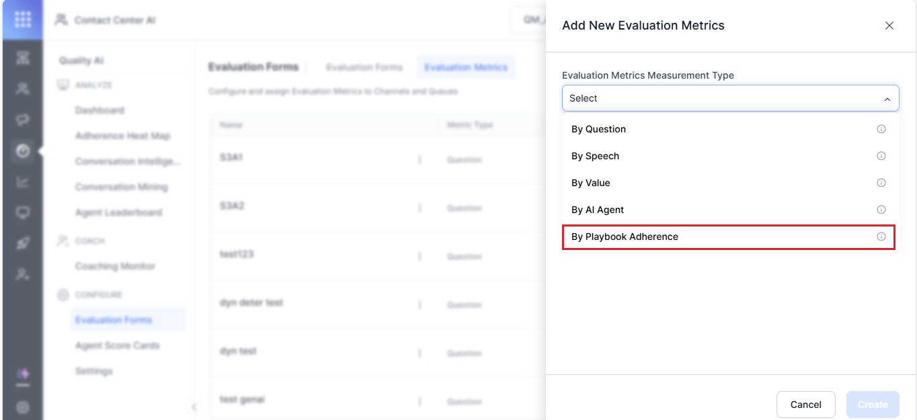
Task: Open the Measurement Type Select dropdown
Action: tap(730, 98)
